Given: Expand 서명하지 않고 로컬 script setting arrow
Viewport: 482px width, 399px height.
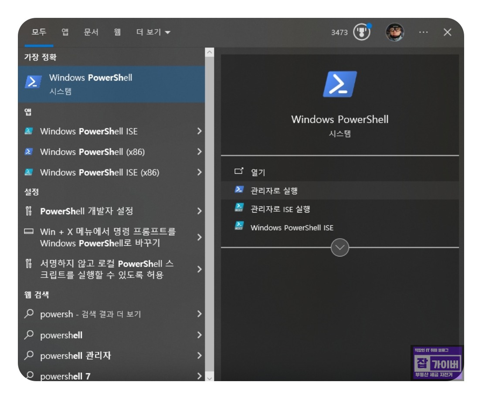Looking at the screenshot, I should 199,269.
